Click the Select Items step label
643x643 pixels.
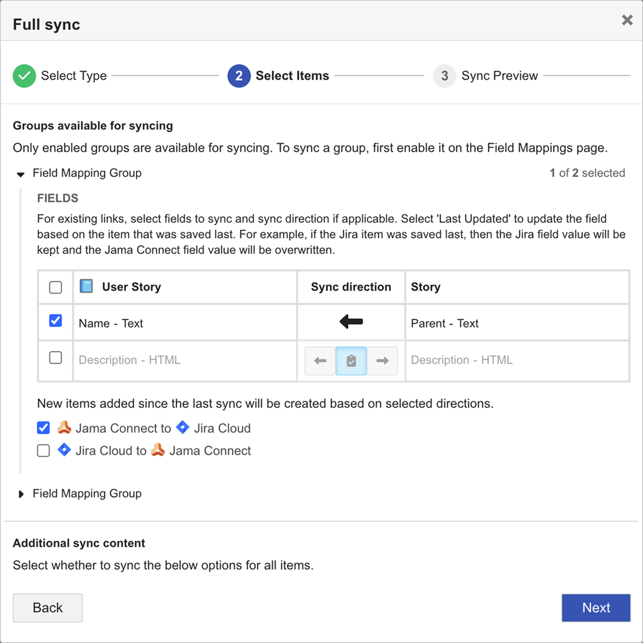[x=292, y=76]
